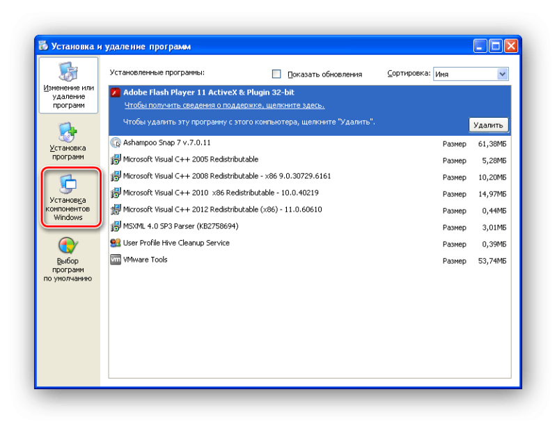Screen dimensions: 557x424
Task: Minimize the Установка и удаление программ window
Action: click(480, 46)
